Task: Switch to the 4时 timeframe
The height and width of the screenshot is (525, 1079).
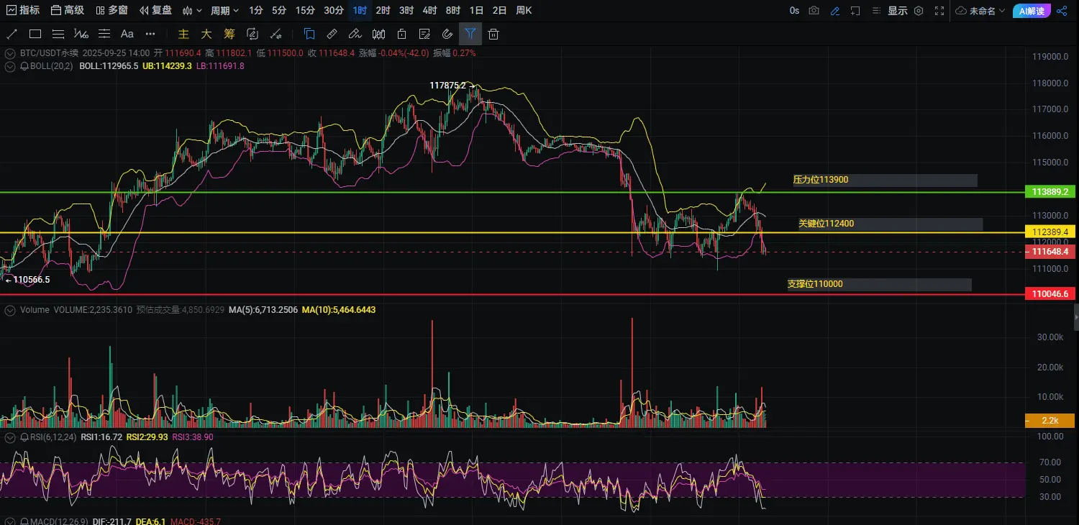Action: (429, 10)
